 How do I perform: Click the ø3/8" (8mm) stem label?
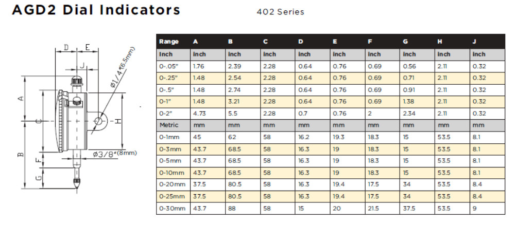point(114,153)
